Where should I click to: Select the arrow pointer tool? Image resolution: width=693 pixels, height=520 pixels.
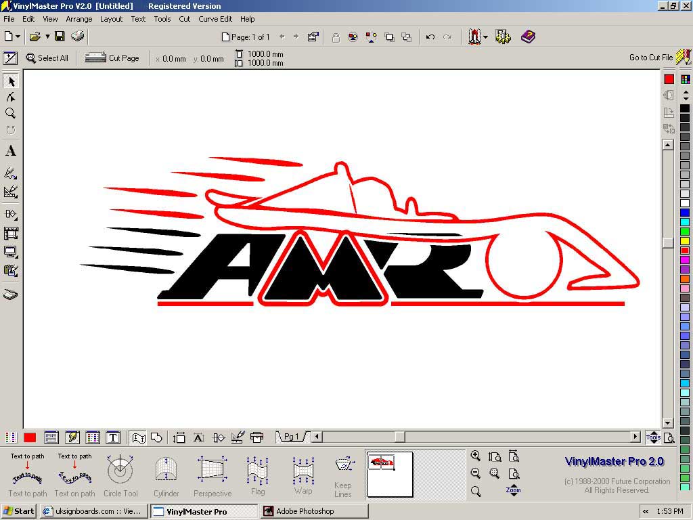[x=11, y=81]
